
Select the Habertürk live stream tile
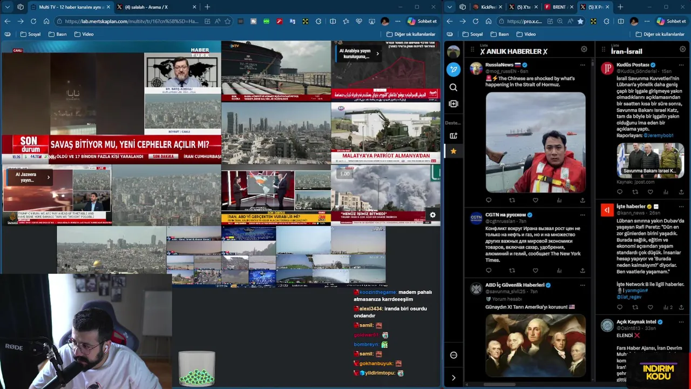pyautogui.click(x=111, y=102)
